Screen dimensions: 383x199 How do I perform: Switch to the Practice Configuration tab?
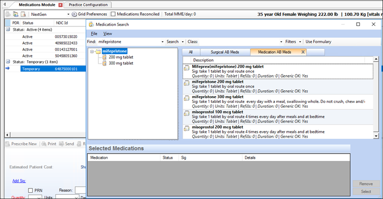(x=88, y=5)
